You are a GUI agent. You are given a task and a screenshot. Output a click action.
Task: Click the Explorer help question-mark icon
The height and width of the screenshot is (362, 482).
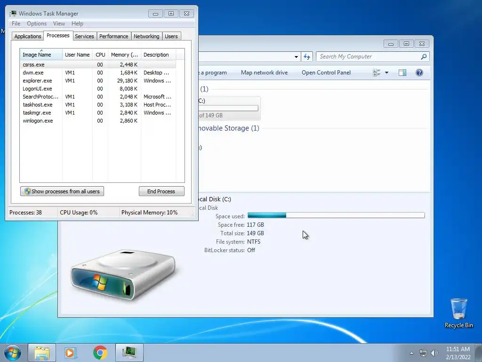(x=419, y=73)
